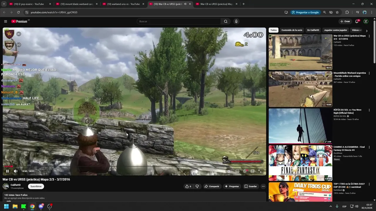Mute the video volume speaker icon

click(16, 171)
